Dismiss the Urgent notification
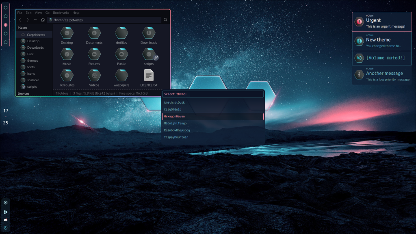 382,22
